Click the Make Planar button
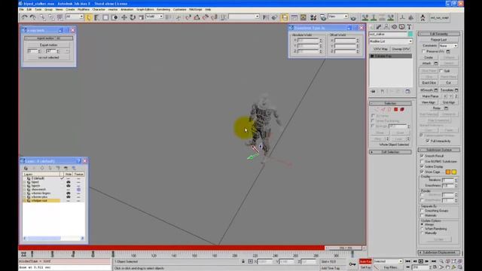This screenshot has width=482, height=271. 430,96
